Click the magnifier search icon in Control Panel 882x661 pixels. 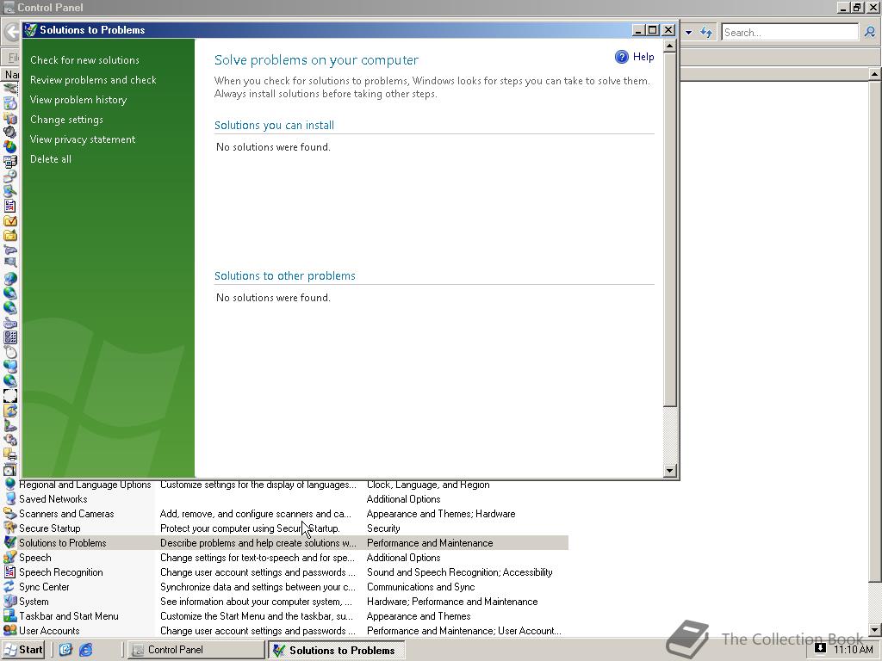pyautogui.click(x=870, y=32)
